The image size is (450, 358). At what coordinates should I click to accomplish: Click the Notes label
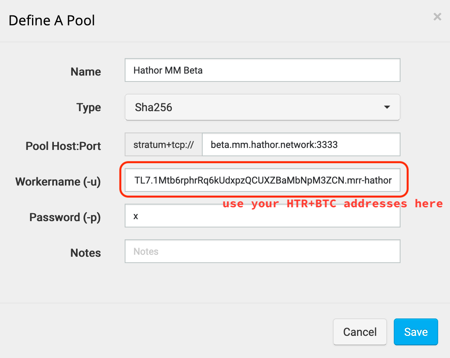85,253
